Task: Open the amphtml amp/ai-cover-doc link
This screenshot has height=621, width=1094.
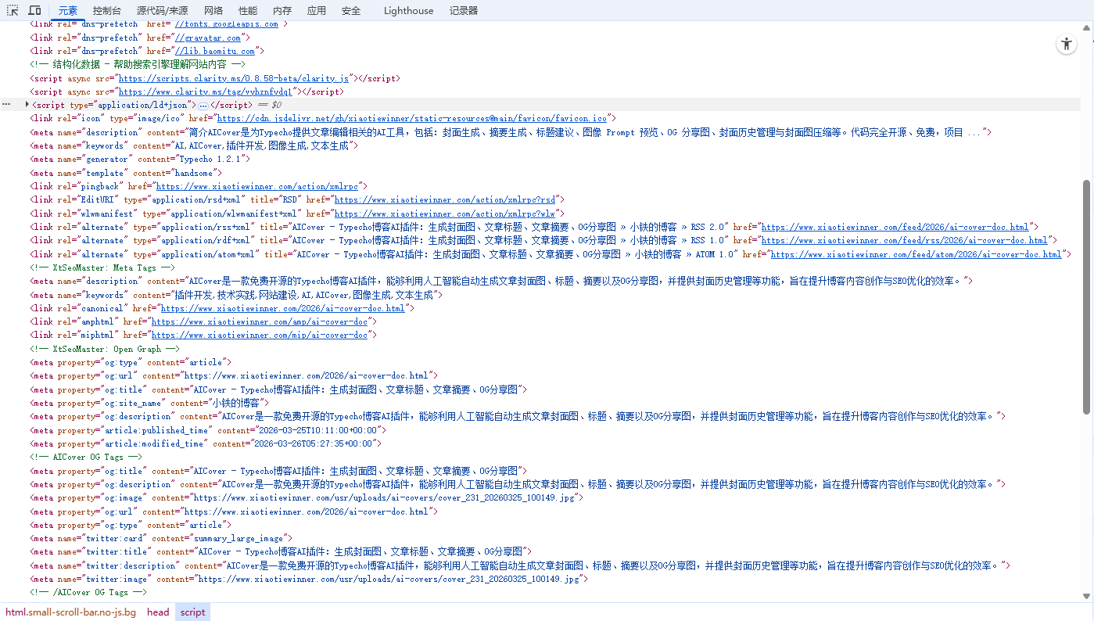Action: 259,321
